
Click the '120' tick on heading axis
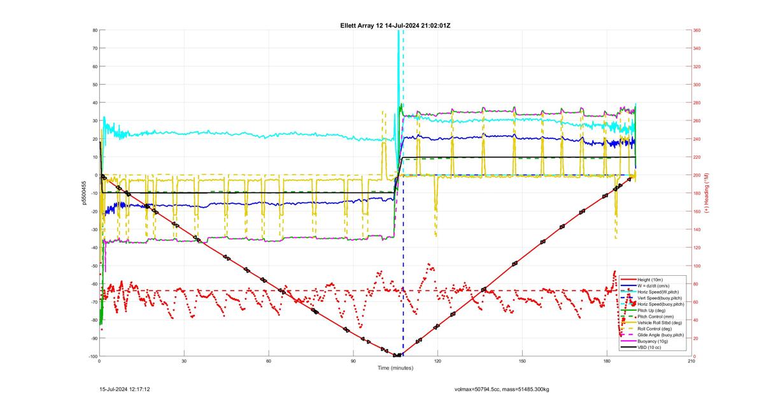click(x=697, y=248)
